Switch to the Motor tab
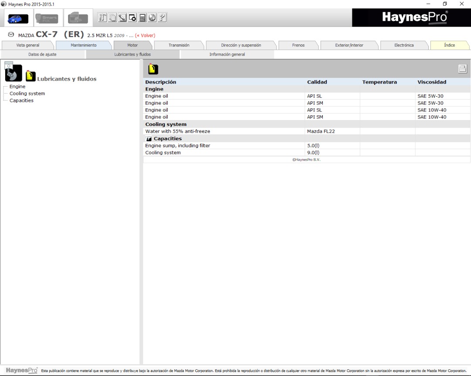471x376 pixels. [133, 45]
